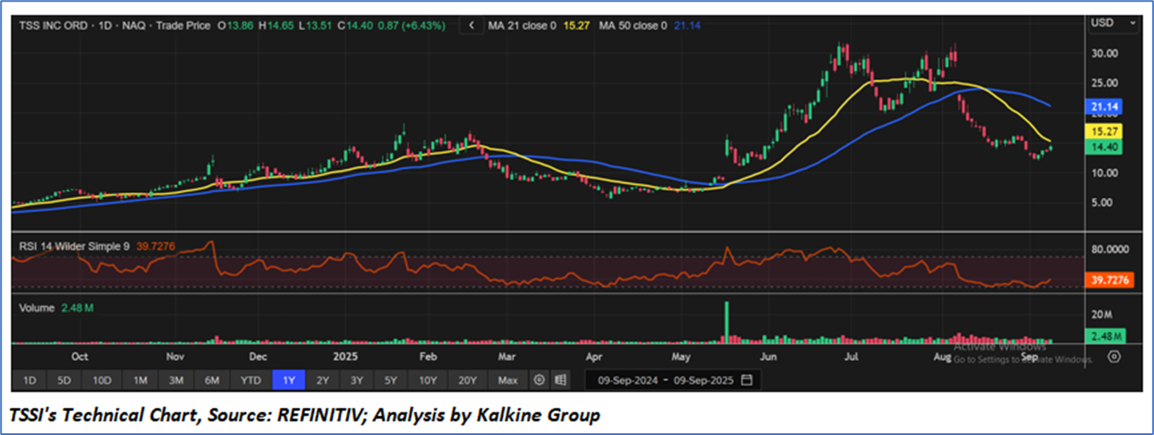Select the 10D range tab
Screen dimensions: 1154x435
click(102, 380)
